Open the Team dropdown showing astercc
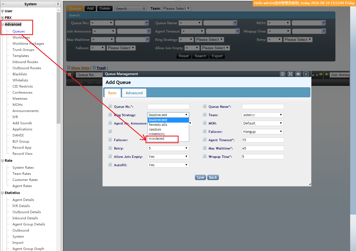Screen dimensions: 356x251 pos(263,115)
